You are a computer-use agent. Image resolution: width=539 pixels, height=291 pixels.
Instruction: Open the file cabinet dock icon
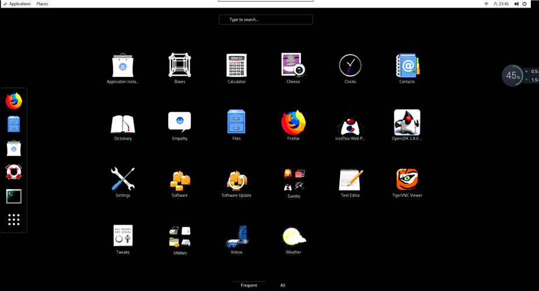tap(14, 124)
